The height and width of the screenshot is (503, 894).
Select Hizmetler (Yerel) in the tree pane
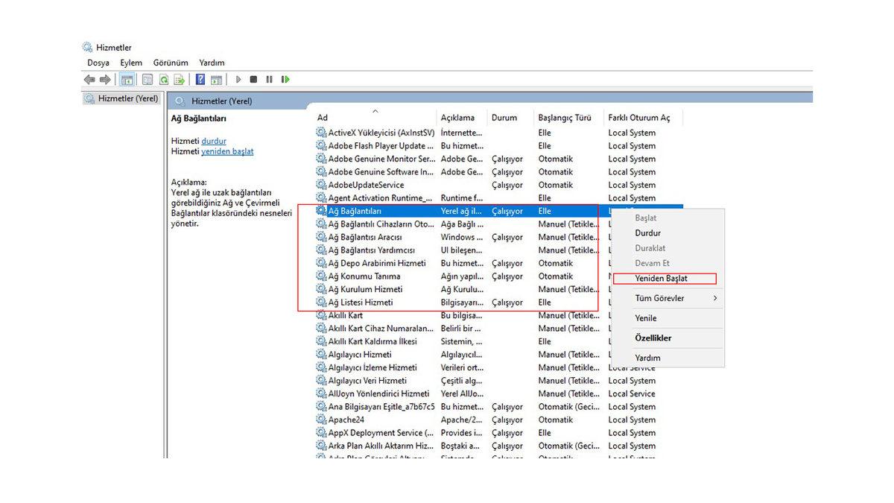point(127,98)
